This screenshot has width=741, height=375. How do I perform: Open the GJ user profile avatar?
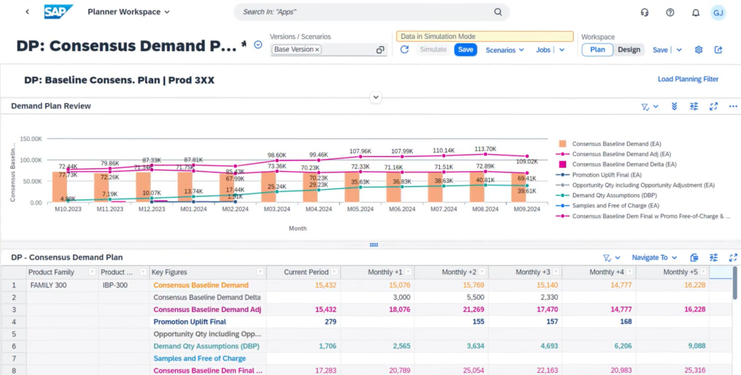719,13
